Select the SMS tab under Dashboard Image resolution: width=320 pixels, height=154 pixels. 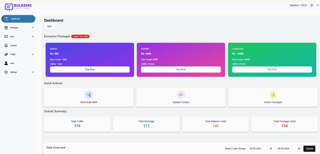click(49, 26)
